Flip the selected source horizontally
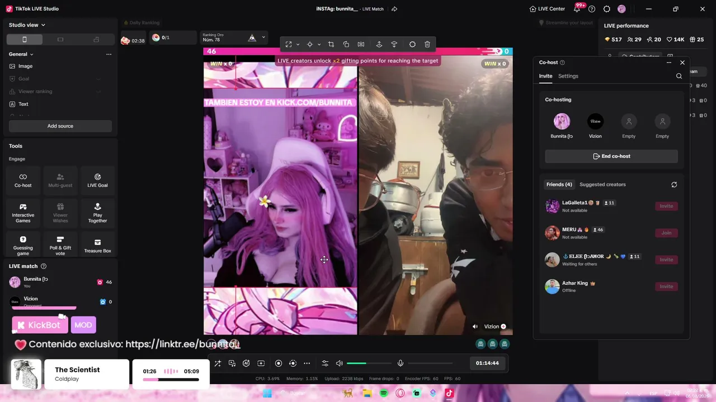 [361, 44]
